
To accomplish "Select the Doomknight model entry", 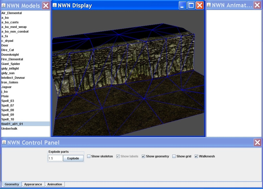I will pos(10,55).
